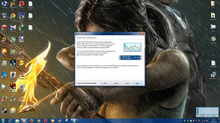Viewport: 220px width, 123px height.
Task: Open Windows Explorer from the taskbar
Action: click(x=17, y=121)
